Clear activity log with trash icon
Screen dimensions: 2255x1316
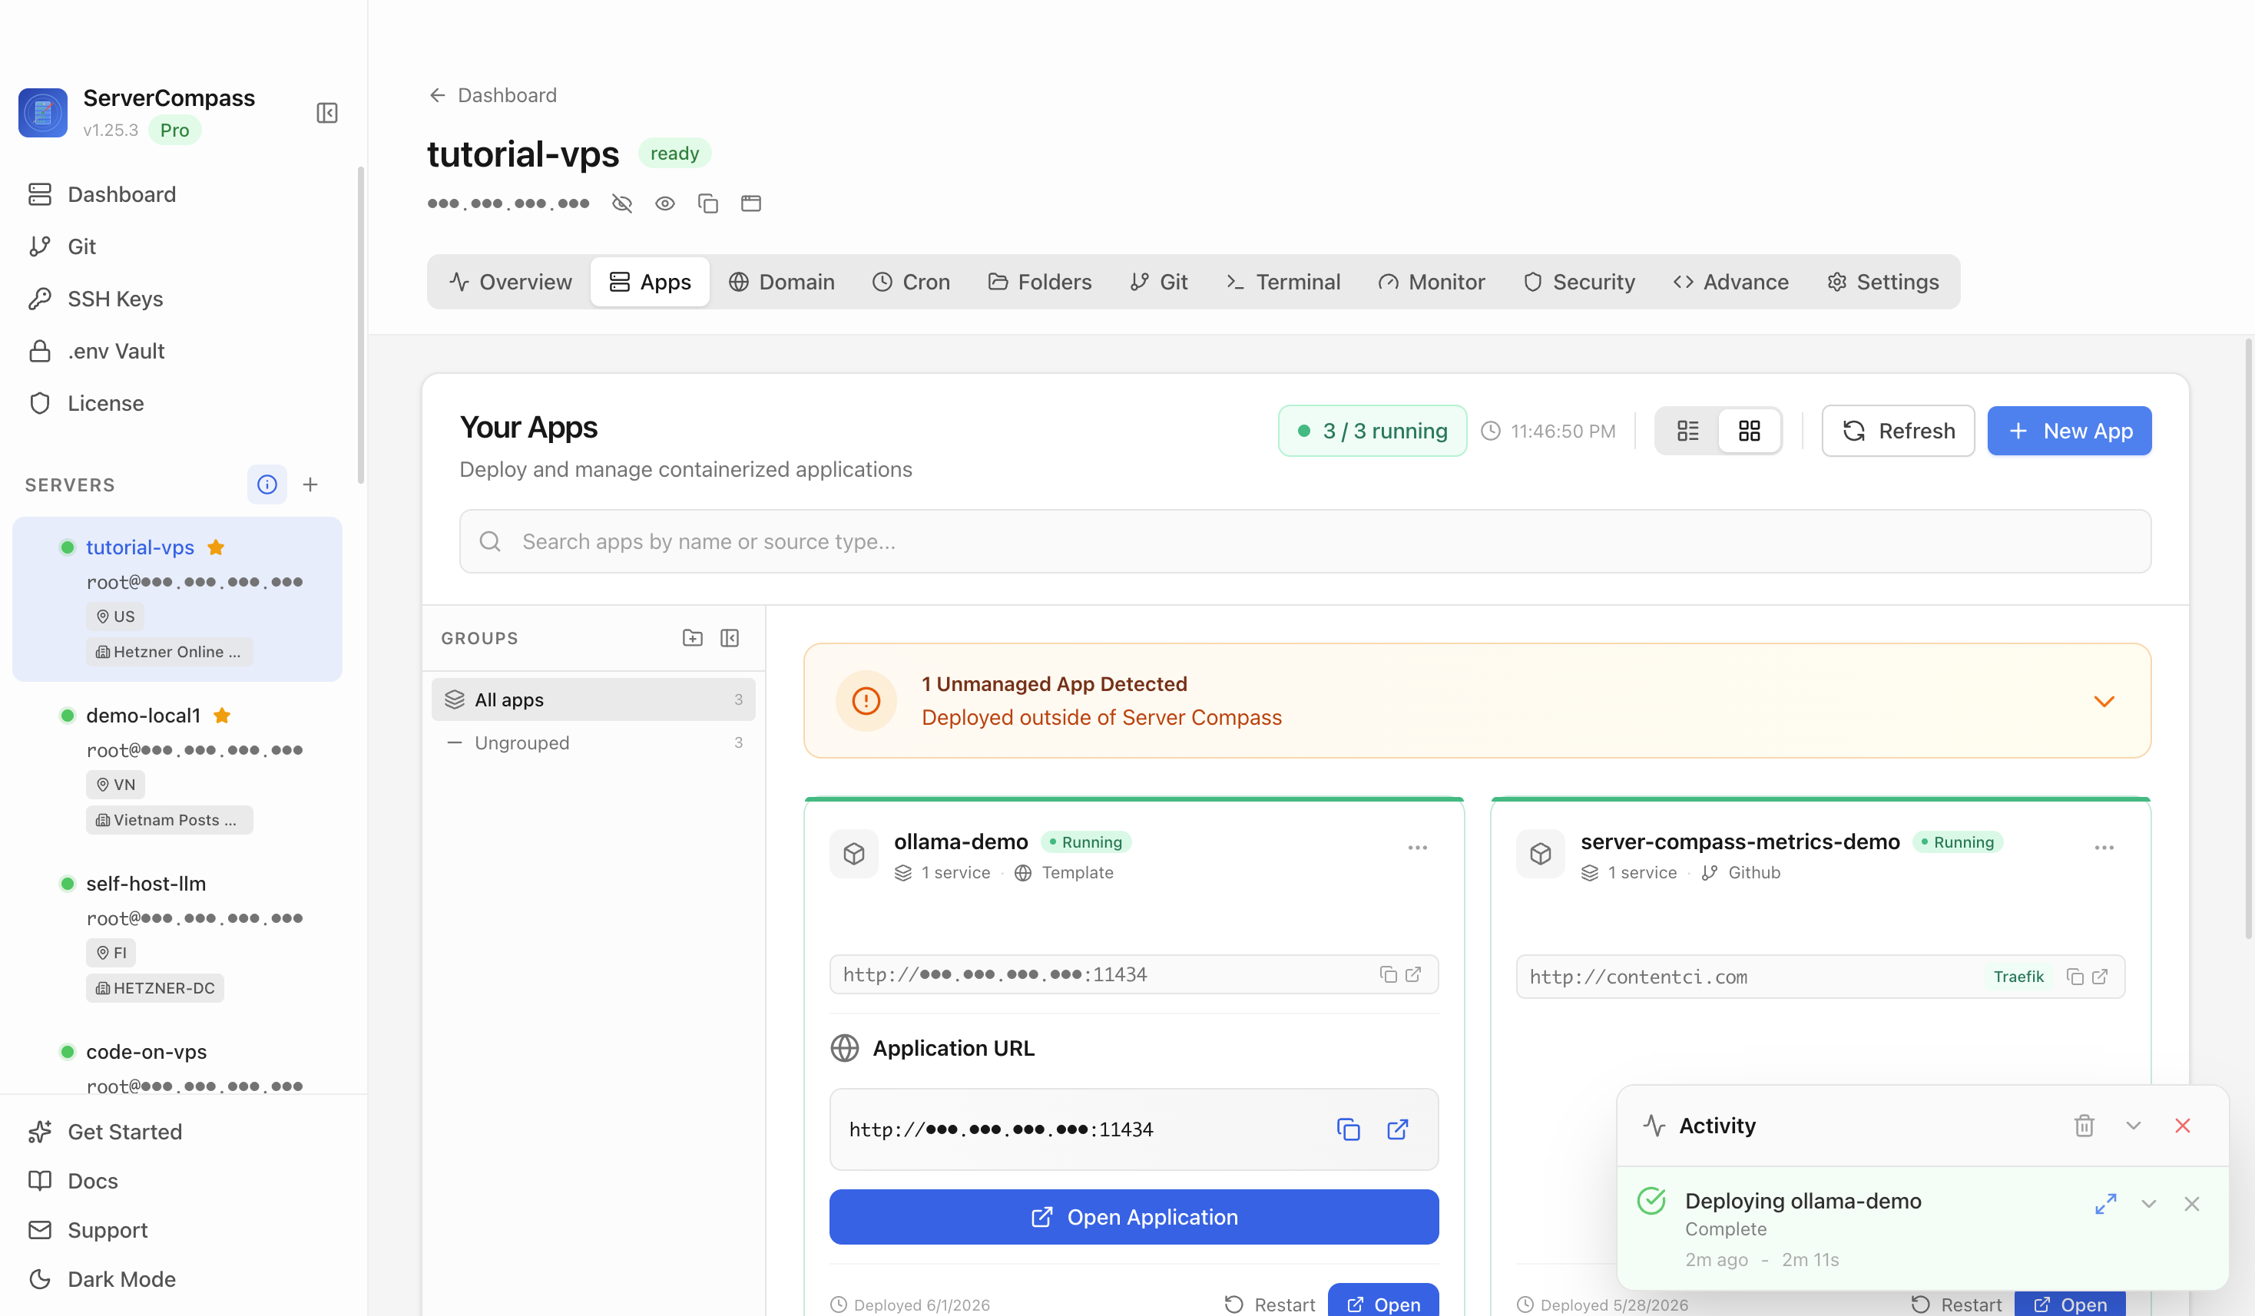(x=2084, y=1126)
